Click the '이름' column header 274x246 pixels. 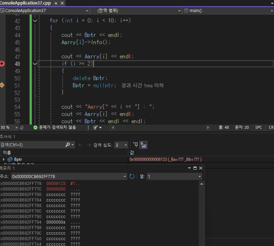[7, 153]
